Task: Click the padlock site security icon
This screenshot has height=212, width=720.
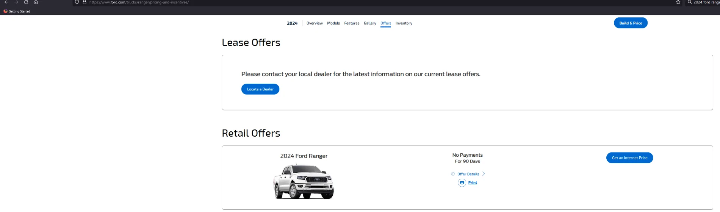Action: (85, 2)
